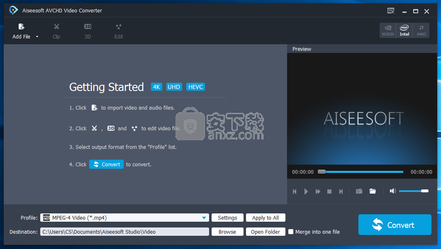The width and height of the screenshot is (441, 249).
Task: Fast forward the preview
Action: [318, 191]
